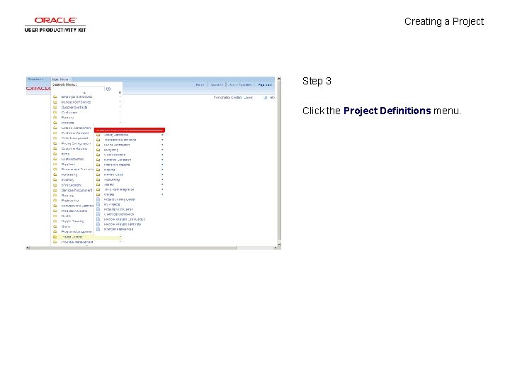The image size is (510, 383).
Task: Open the Worklist link
Action: pos(217,84)
